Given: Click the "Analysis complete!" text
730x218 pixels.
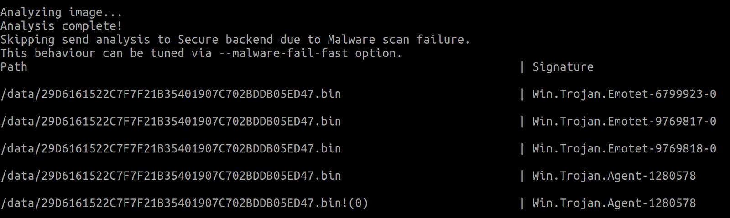Looking at the screenshot, I should [x=61, y=26].
